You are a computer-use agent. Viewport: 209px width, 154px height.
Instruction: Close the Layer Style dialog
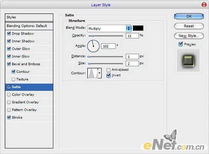tap(204, 5)
